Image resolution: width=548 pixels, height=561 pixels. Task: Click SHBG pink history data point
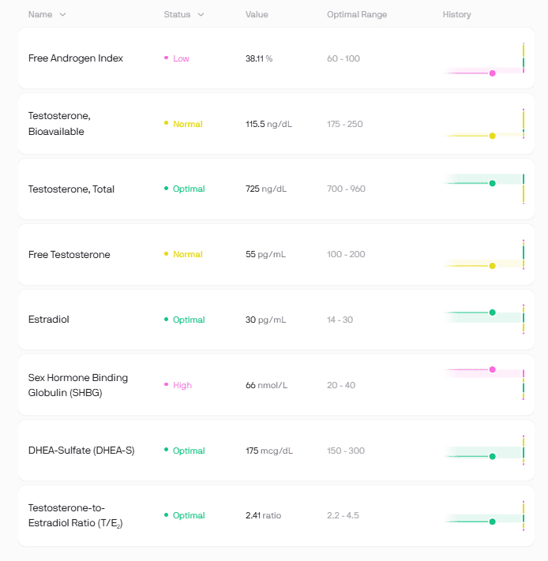point(492,369)
